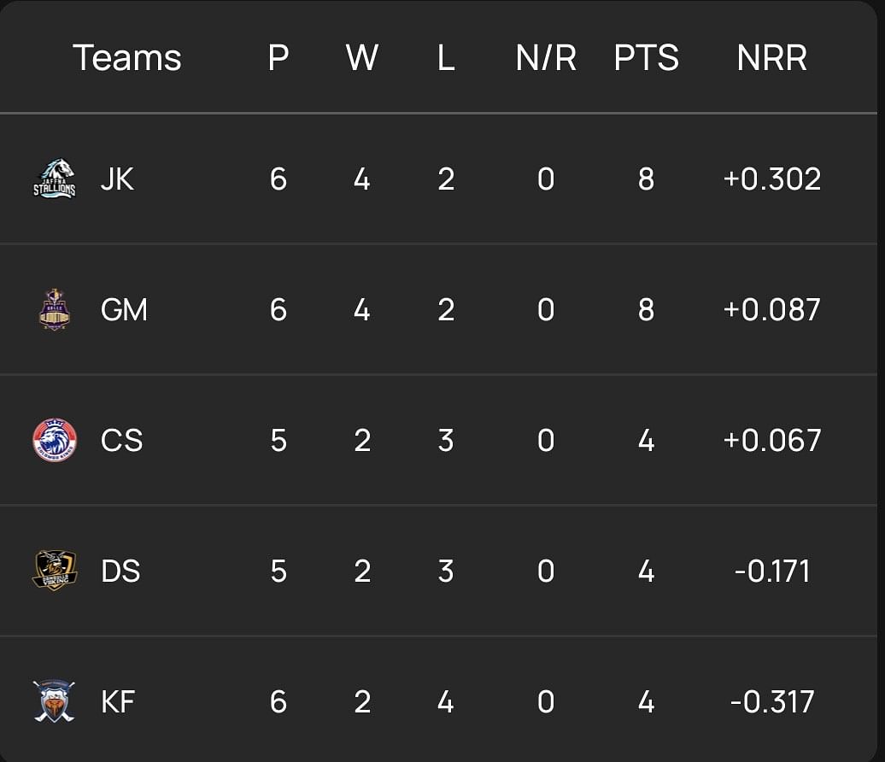
Task: Click the +0.302 NRR value
Action: click(x=772, y=179)
